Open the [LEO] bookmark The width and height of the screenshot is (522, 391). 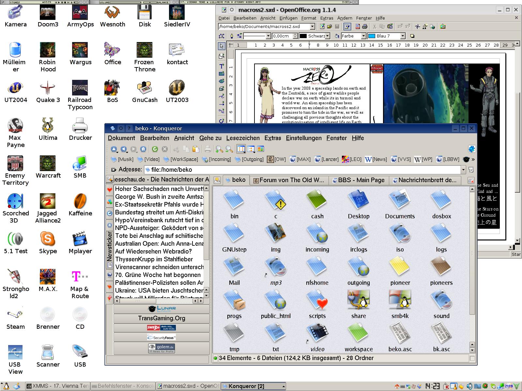(x=352, y=159)
